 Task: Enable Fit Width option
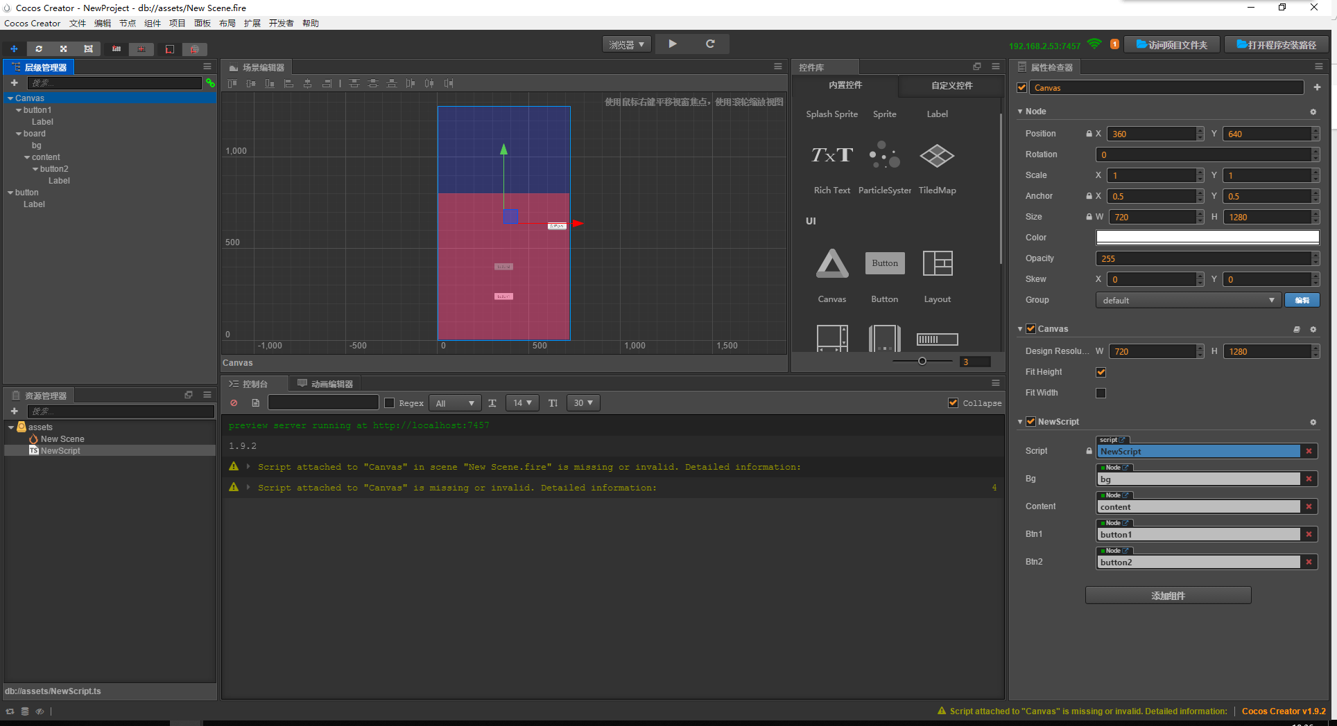tap(1101, 393)
